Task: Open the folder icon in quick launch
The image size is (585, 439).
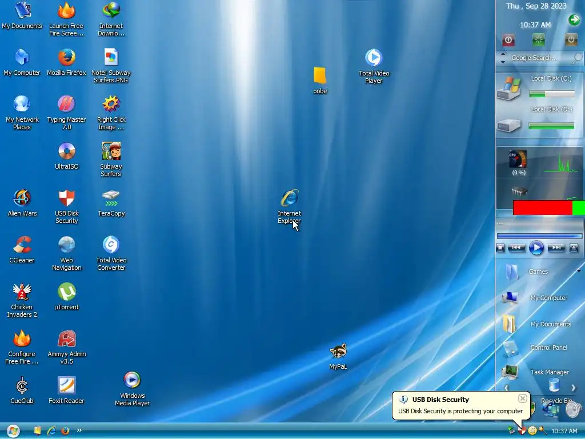Action: click(37, 430)
